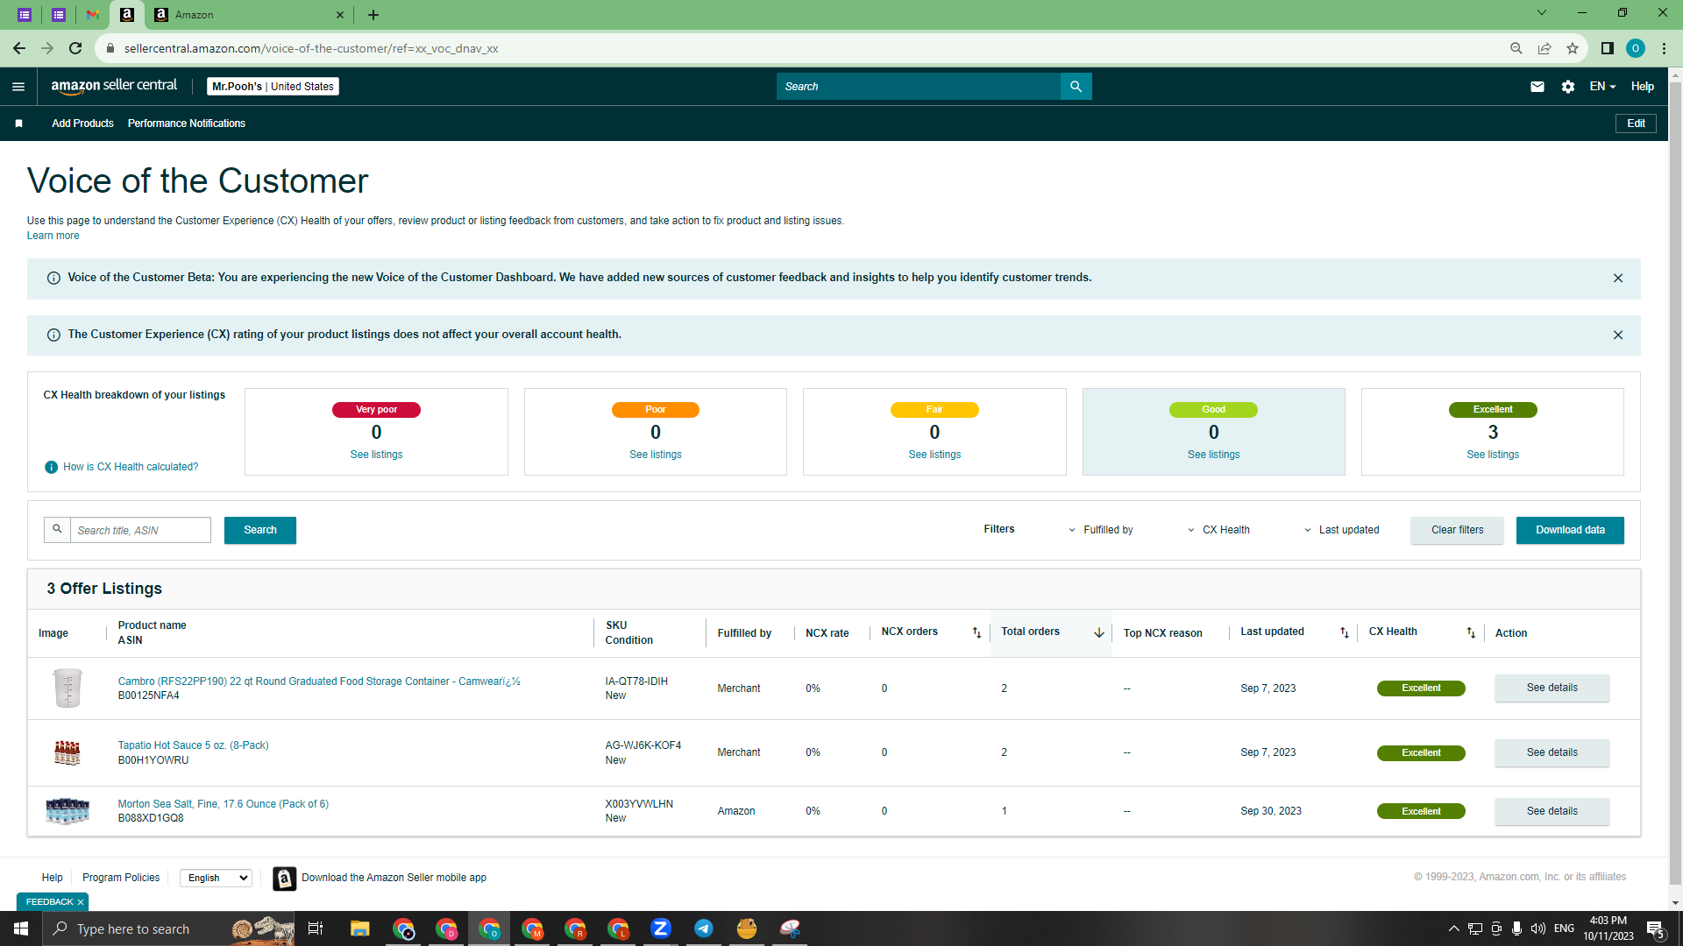Screen dimensions: 1683x946
Task: Dismiss the Voice of the Customer Beta banner
Action: pos(1618,279)
